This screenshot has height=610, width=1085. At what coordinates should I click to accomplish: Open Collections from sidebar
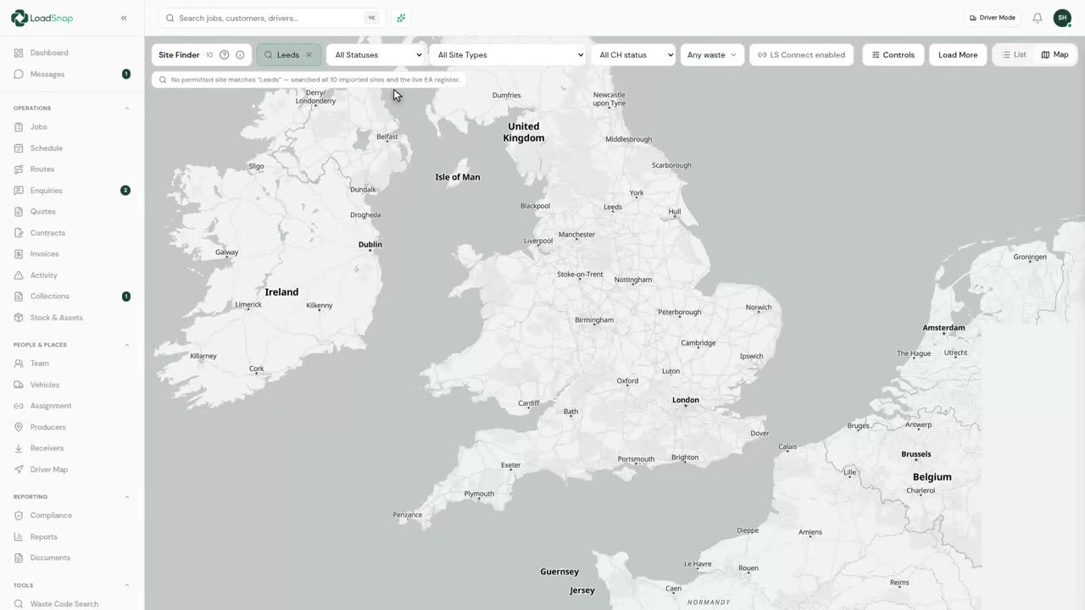(x=72, y=297)
